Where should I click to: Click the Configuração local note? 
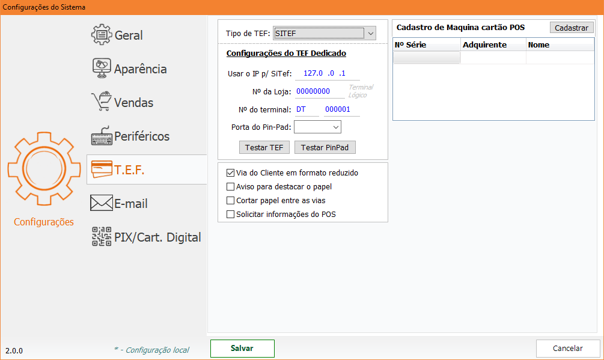(152, 350)
